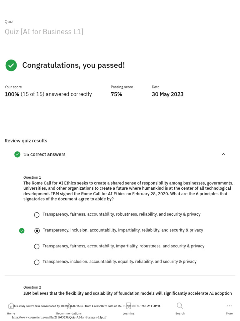This screenshot has height=321, width=240.
Task: Select option with fairness, robustness, reliability
Action: coord(37,215)
